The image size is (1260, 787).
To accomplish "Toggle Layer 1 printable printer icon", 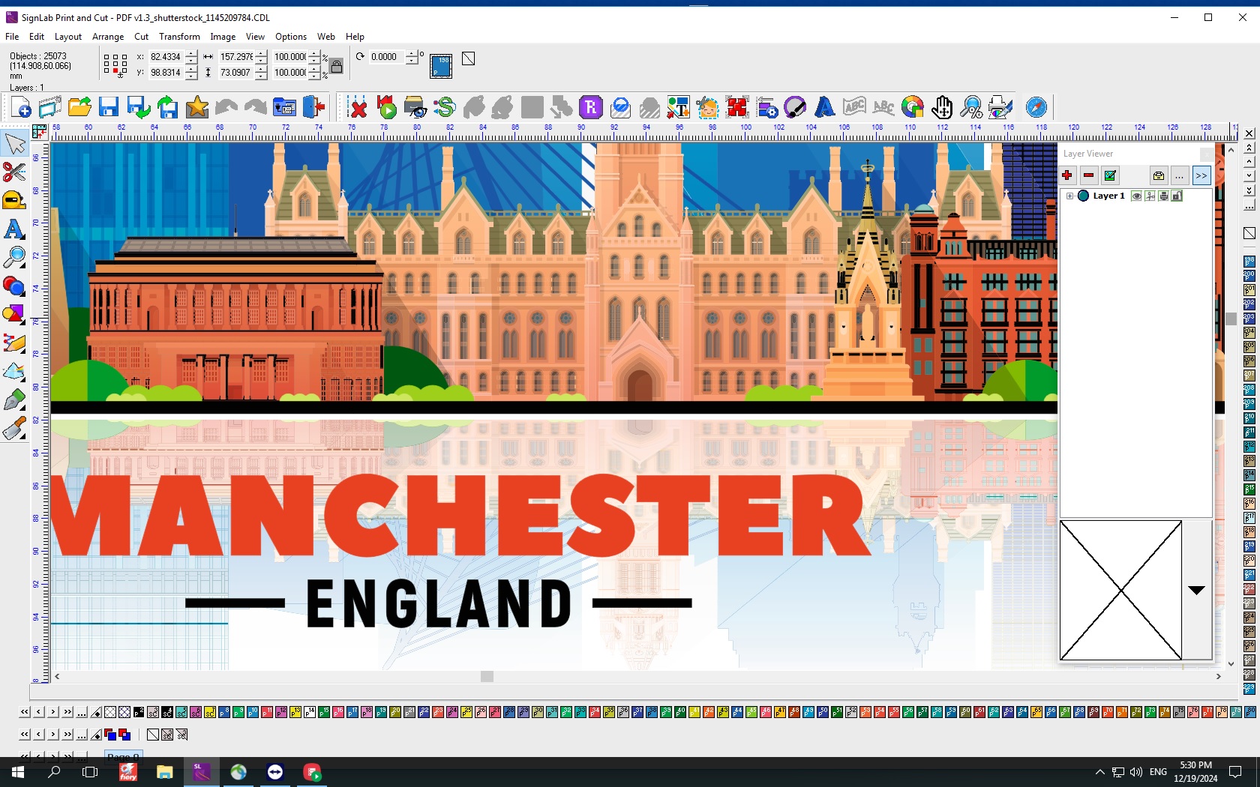I will click(x=1164, y=196).
